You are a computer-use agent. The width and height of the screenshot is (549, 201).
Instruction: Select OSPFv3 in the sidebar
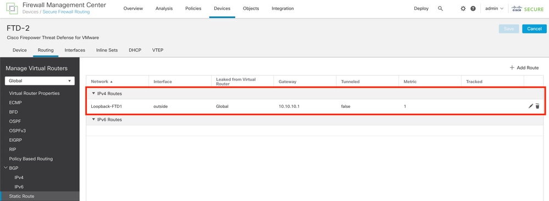coord(18,130)
